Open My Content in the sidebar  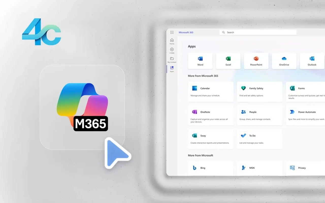click(x=172, y=60)
